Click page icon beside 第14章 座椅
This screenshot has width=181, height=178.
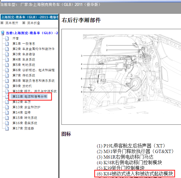point(7,112)
